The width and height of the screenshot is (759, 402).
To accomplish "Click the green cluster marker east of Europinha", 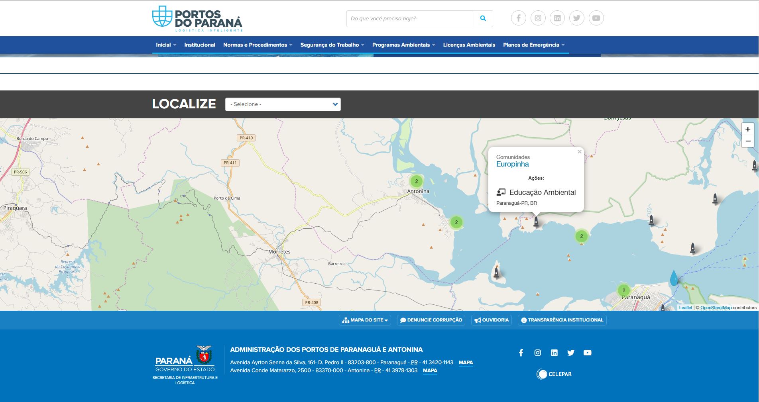I will [x=582, y=236].
